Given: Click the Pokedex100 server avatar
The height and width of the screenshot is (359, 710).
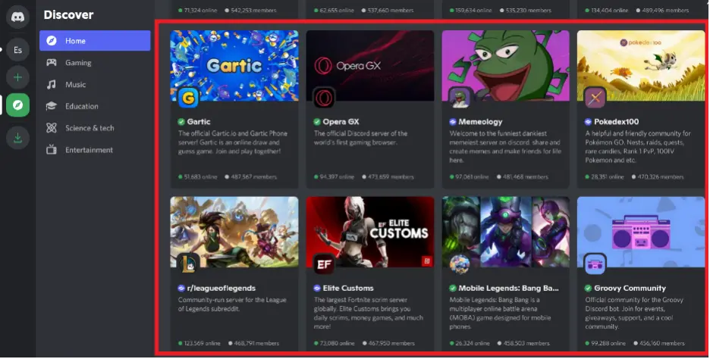Looking at the screenshot, I should (x=595, y=97).
